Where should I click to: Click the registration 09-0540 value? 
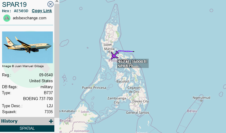(46, 75)
